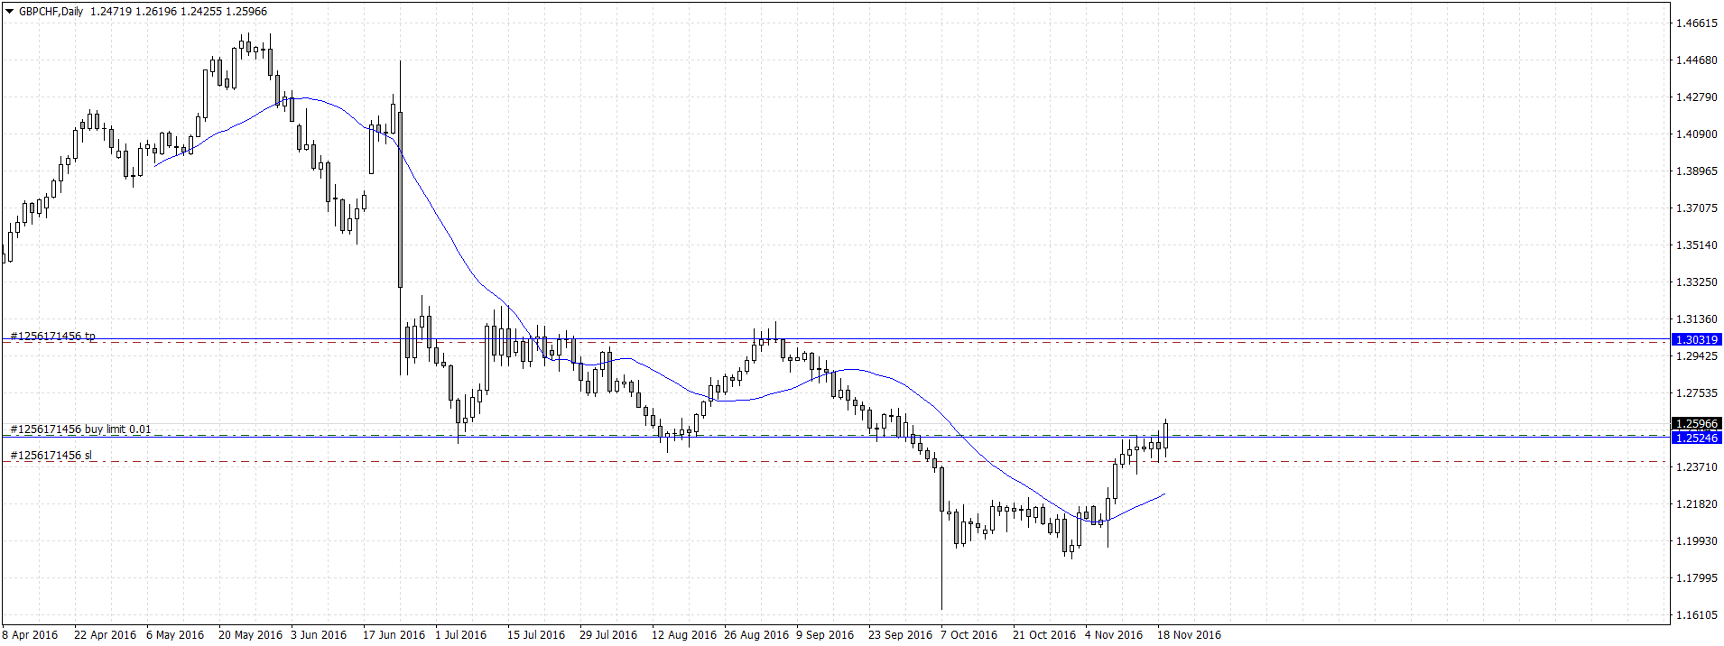This screenshot has width=1724, height=646.
Task: Click the 3 Jun 2016 date label
Action: pyautogui.click(x=319, y=635)
